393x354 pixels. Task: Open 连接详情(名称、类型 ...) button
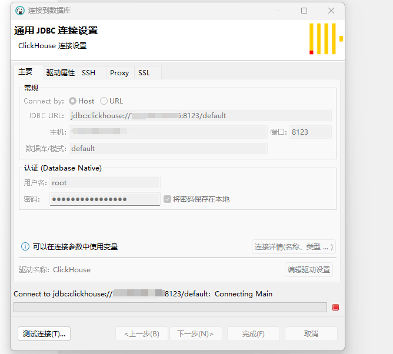tap(294, 247)
